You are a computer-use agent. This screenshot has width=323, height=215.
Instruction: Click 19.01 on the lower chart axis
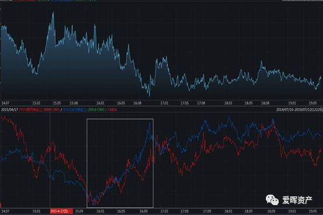292,211
